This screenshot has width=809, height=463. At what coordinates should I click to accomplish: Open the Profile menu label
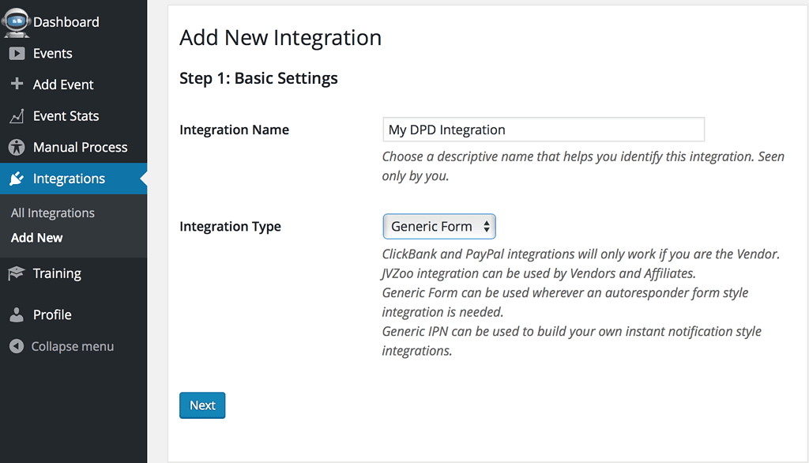(x=52, y=314)
